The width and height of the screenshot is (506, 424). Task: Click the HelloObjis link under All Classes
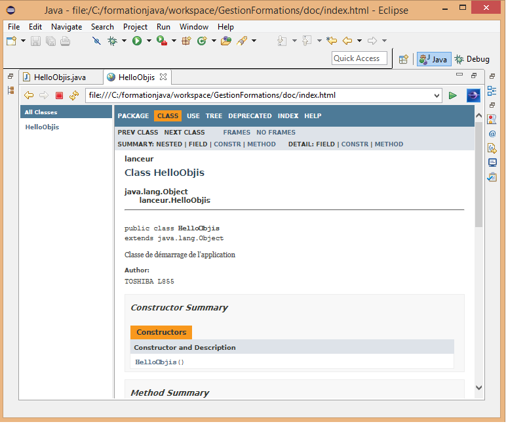pos(42,127)
